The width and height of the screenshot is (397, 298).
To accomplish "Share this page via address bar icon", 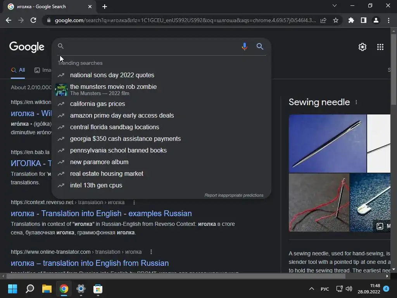I will coord(323,20).
